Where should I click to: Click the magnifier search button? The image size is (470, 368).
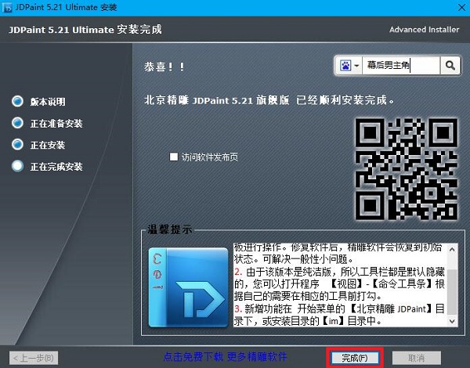(x=450, y=66)
